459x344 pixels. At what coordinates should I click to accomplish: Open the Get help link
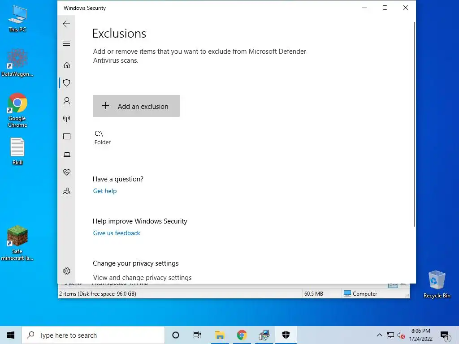pyautogui.click(x=105, y=191)
